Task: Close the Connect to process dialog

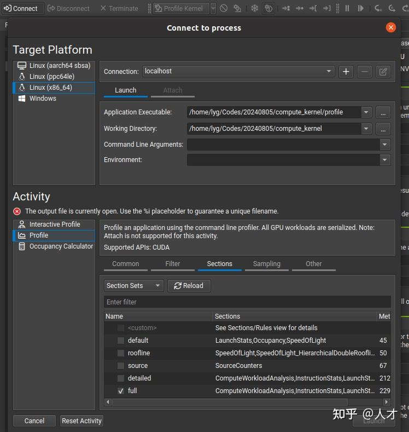Action: (390, 27)
